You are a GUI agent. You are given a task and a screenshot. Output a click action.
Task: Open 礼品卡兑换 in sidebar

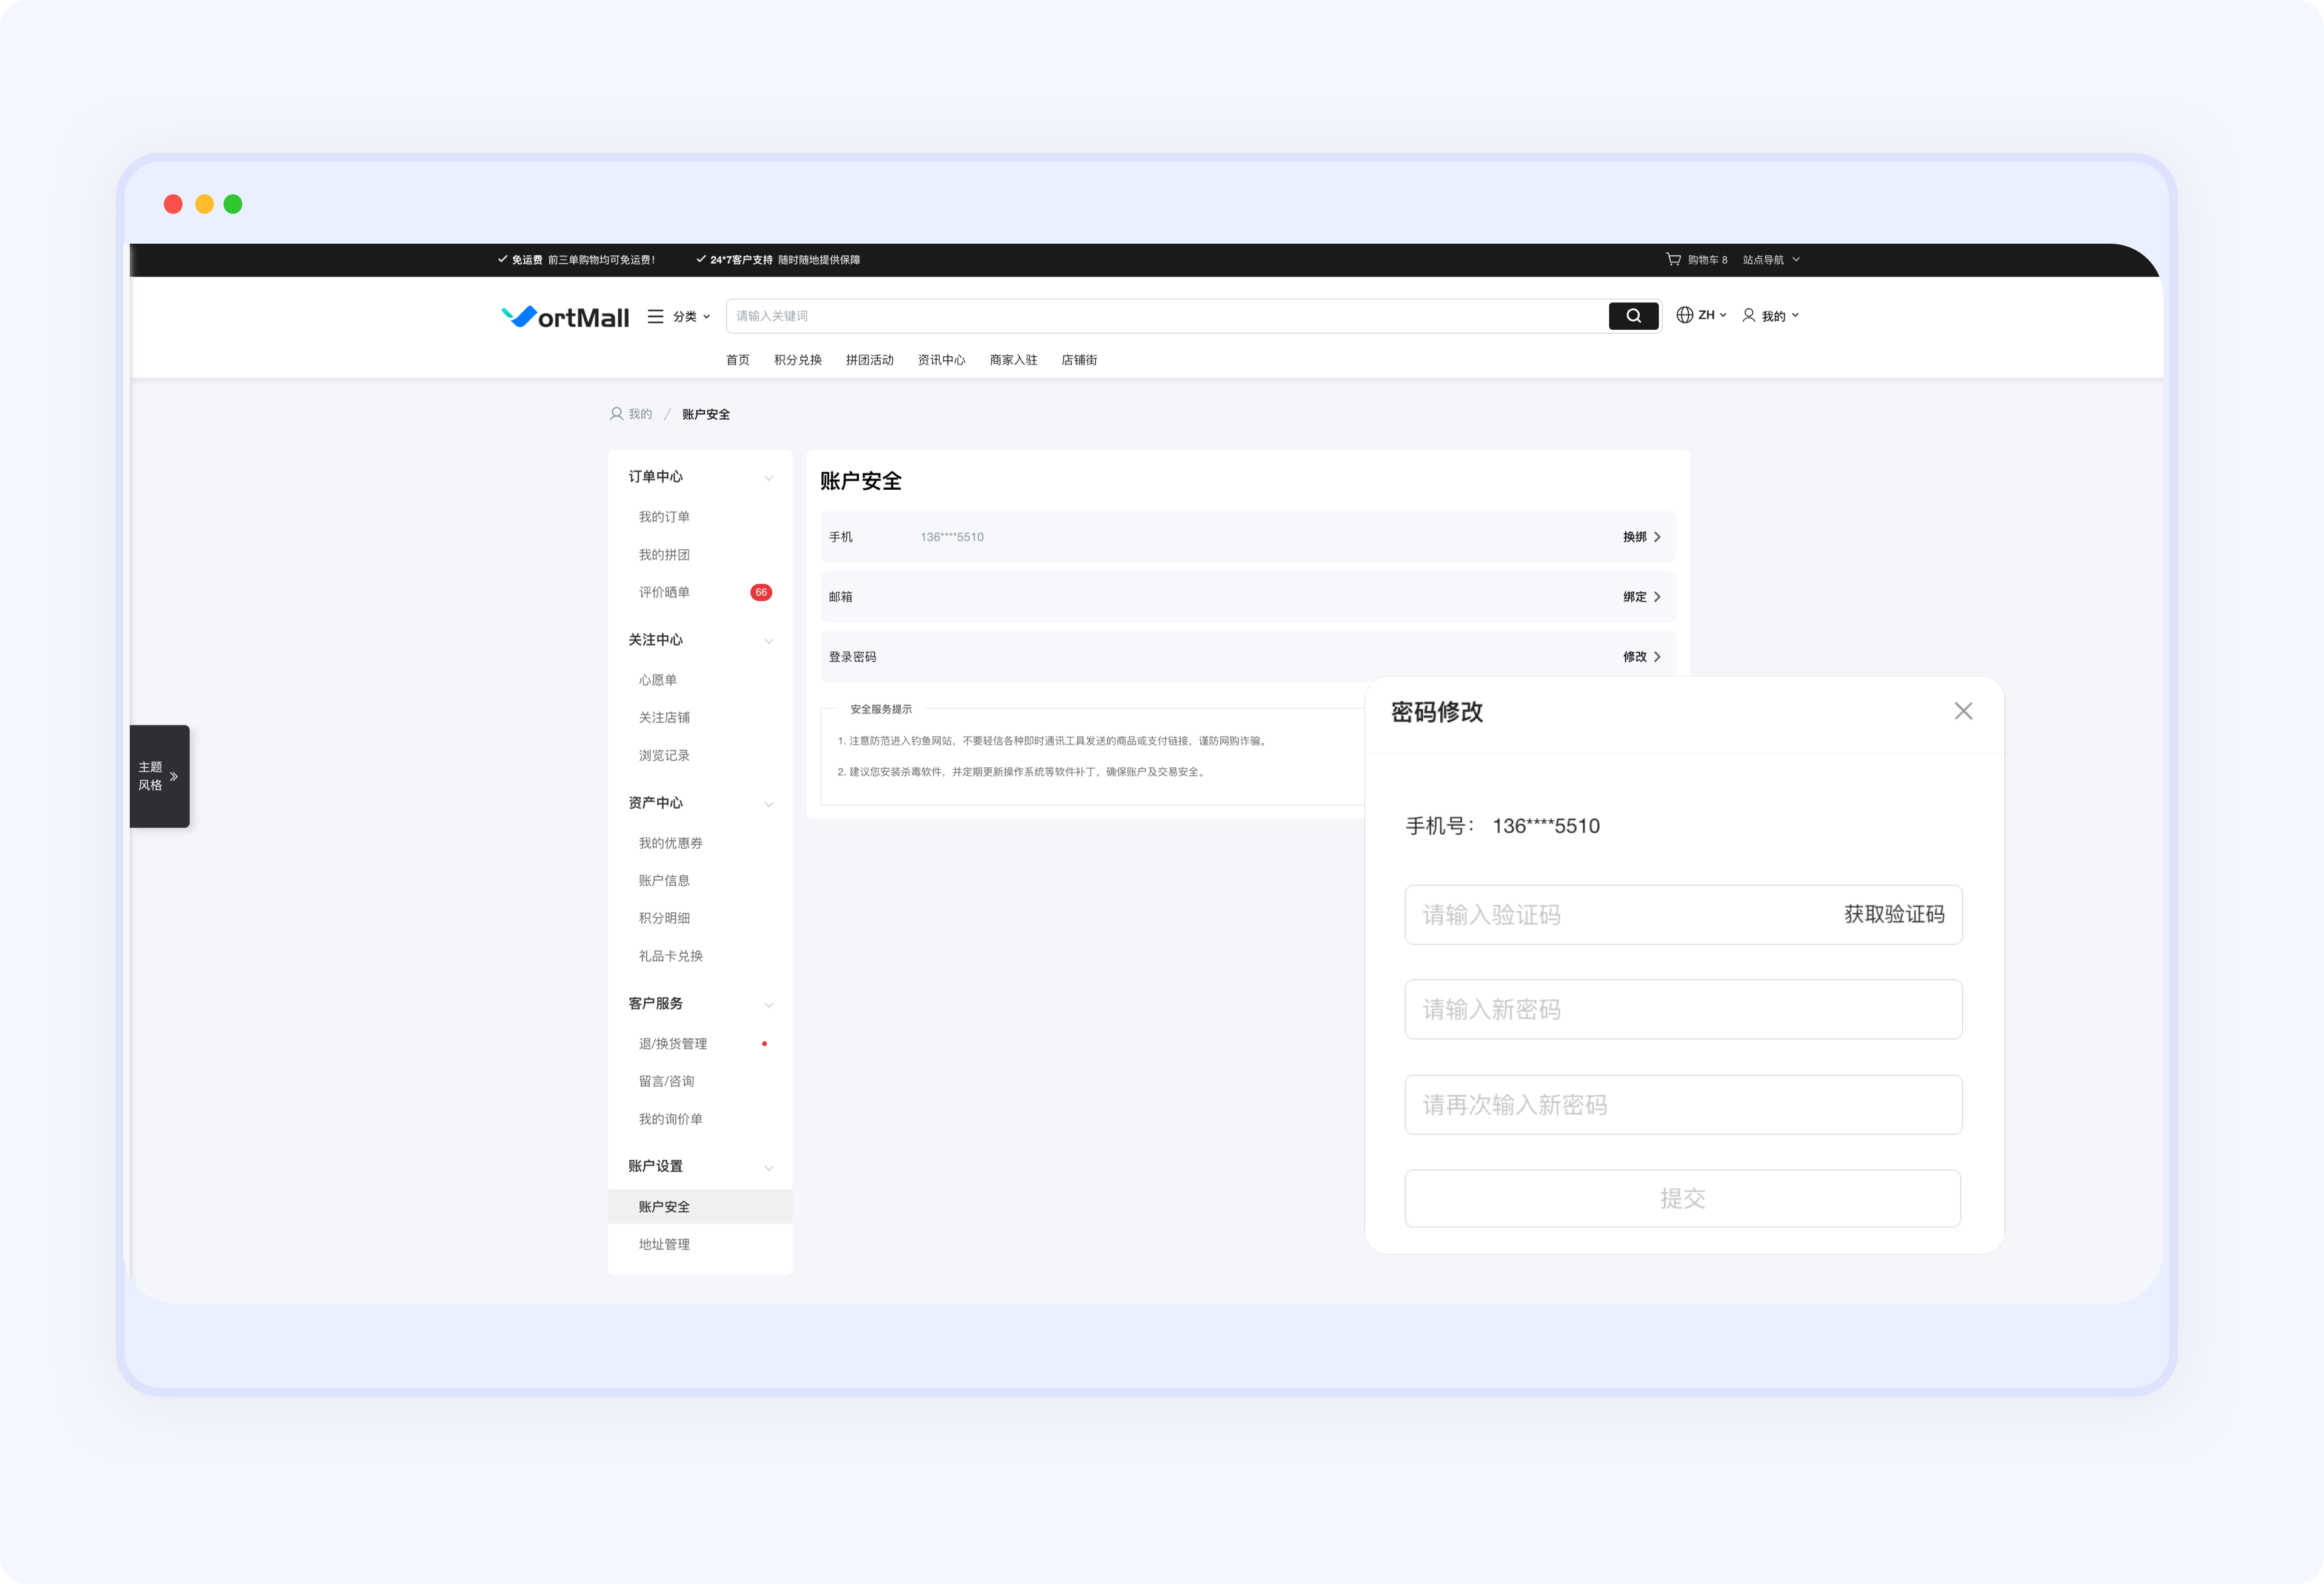coord(670,956)
